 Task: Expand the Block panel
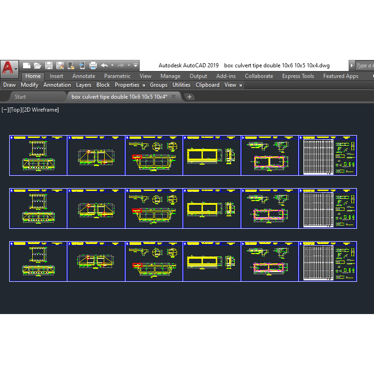pyautogui.click(x=103, y=85)
